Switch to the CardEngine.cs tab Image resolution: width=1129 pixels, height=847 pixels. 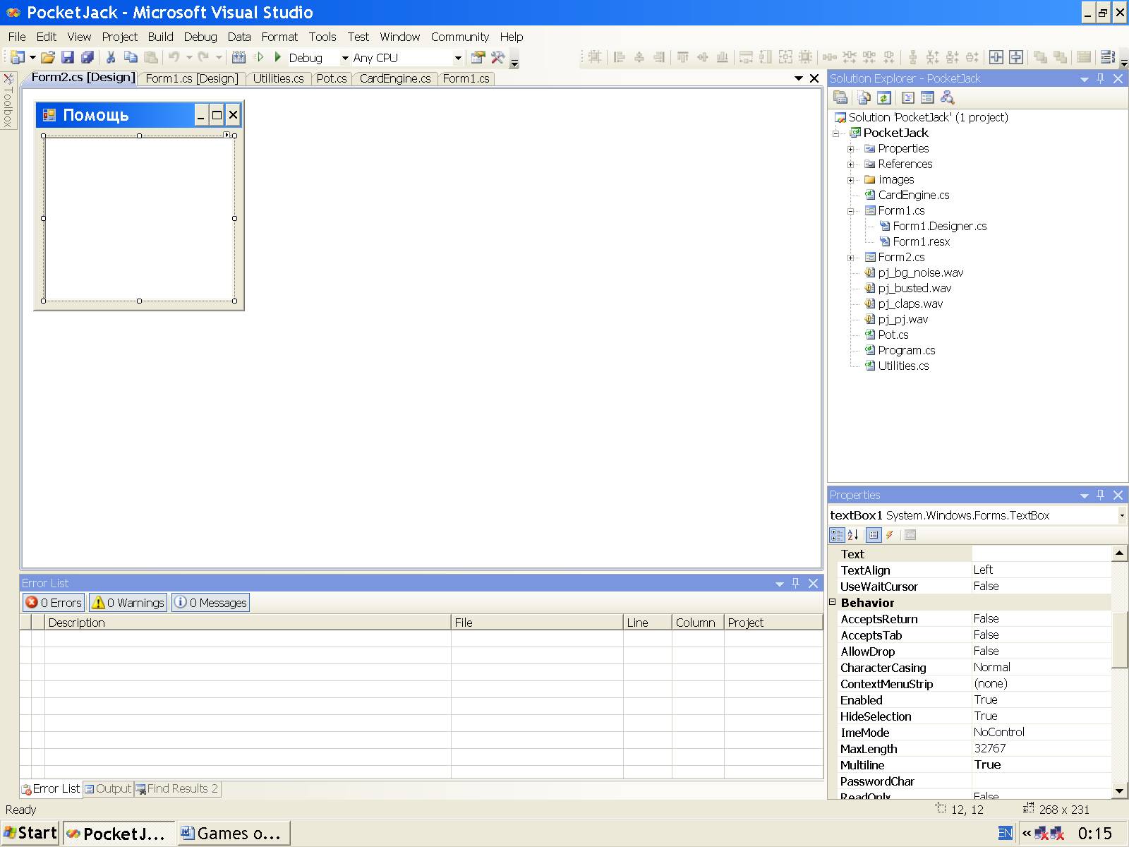click(394, 78)
